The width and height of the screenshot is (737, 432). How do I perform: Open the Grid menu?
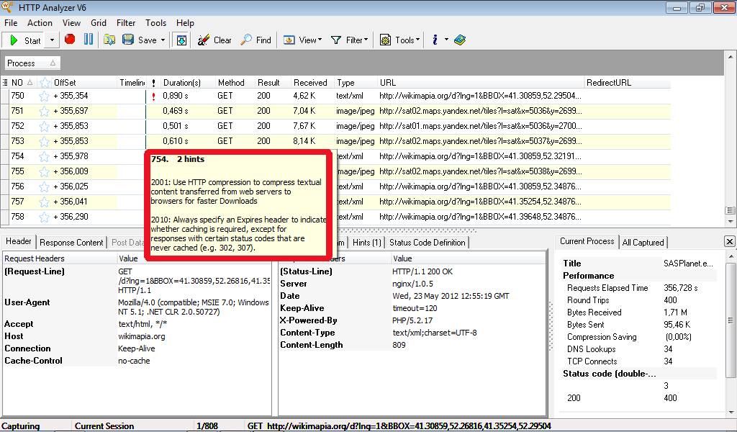tap(99, 23)
